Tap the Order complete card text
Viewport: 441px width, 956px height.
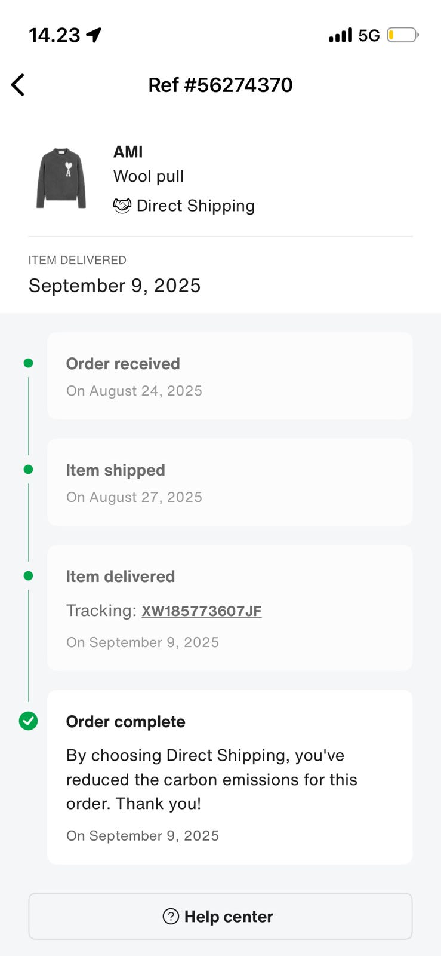(211, 779)
